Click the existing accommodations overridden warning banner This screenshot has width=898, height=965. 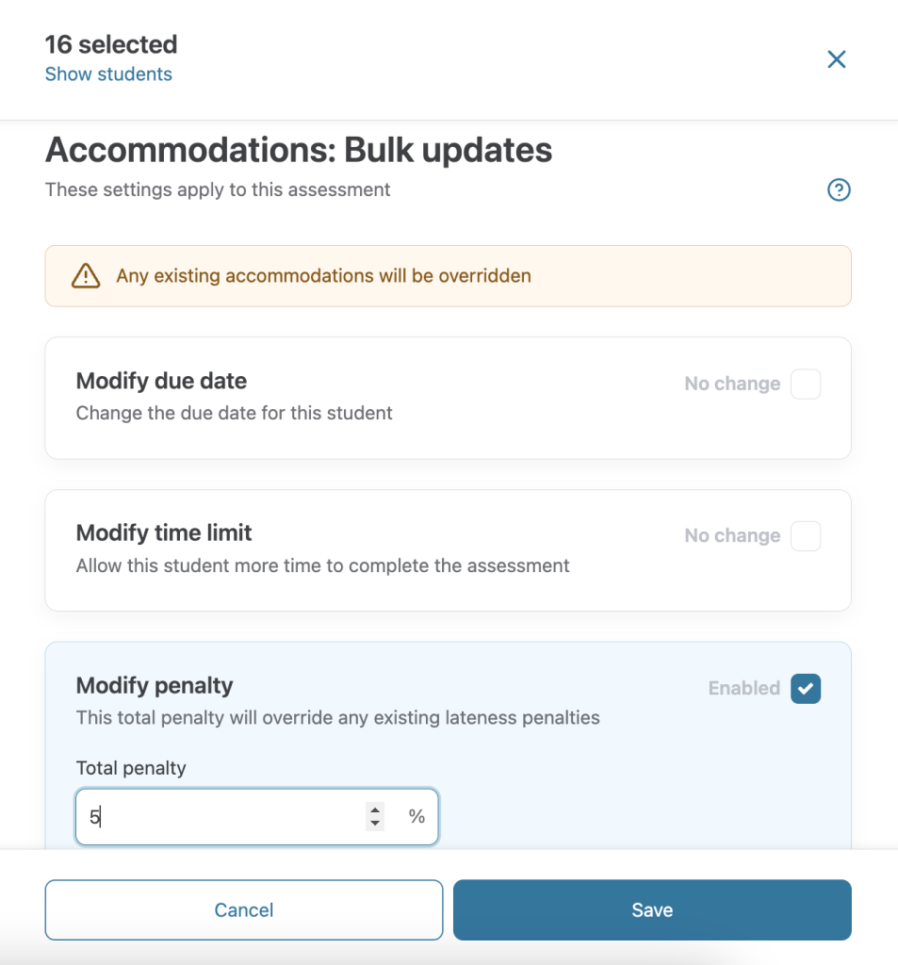(x=449, y=276)
